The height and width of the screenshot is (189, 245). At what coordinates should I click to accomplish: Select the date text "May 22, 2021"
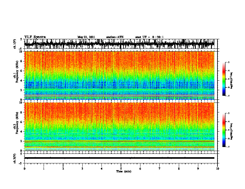coord(86,37)
